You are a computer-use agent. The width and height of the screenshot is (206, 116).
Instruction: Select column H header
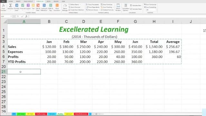tap(154, 22)
